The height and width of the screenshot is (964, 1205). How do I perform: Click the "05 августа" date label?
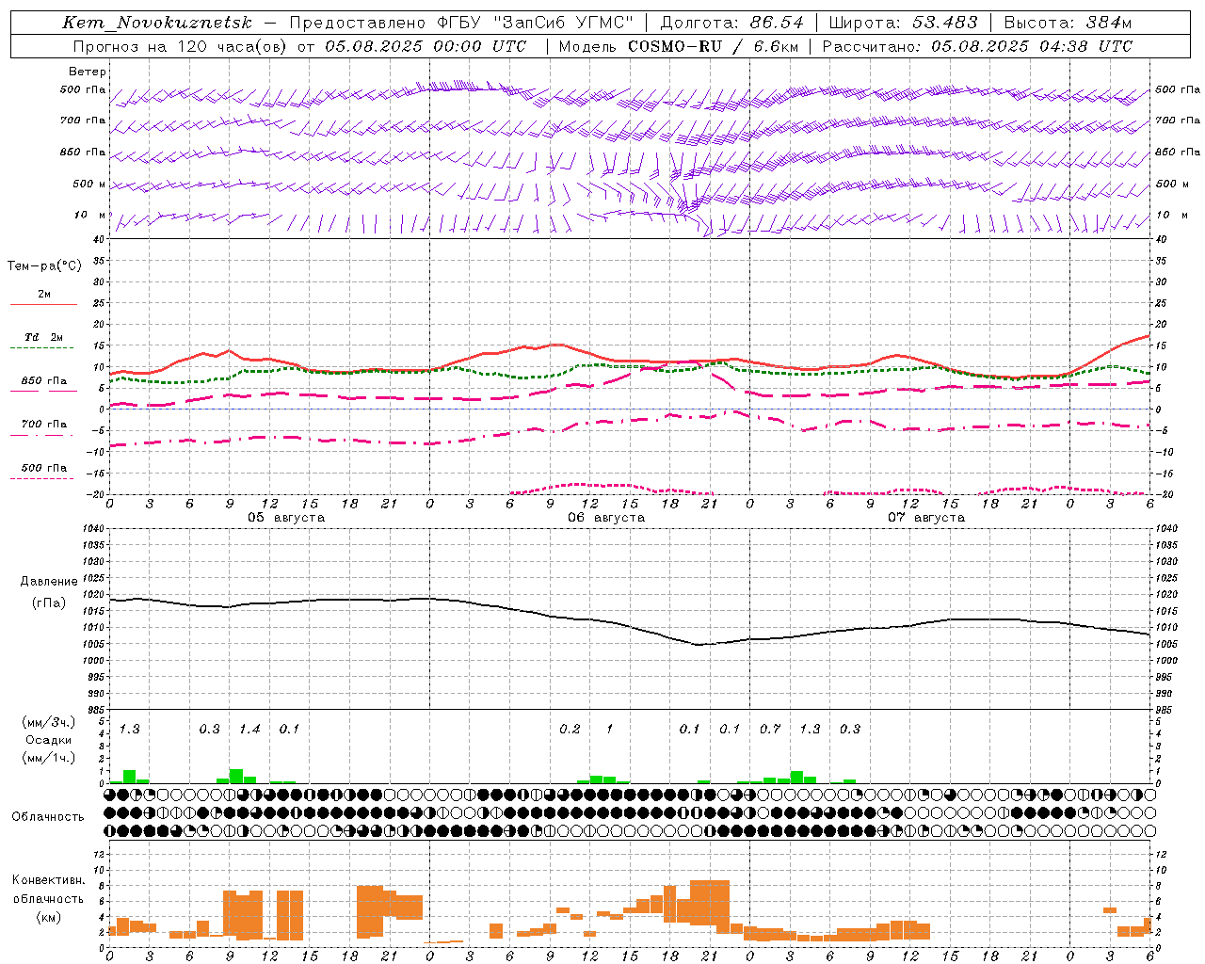click(x=286, y=518)
